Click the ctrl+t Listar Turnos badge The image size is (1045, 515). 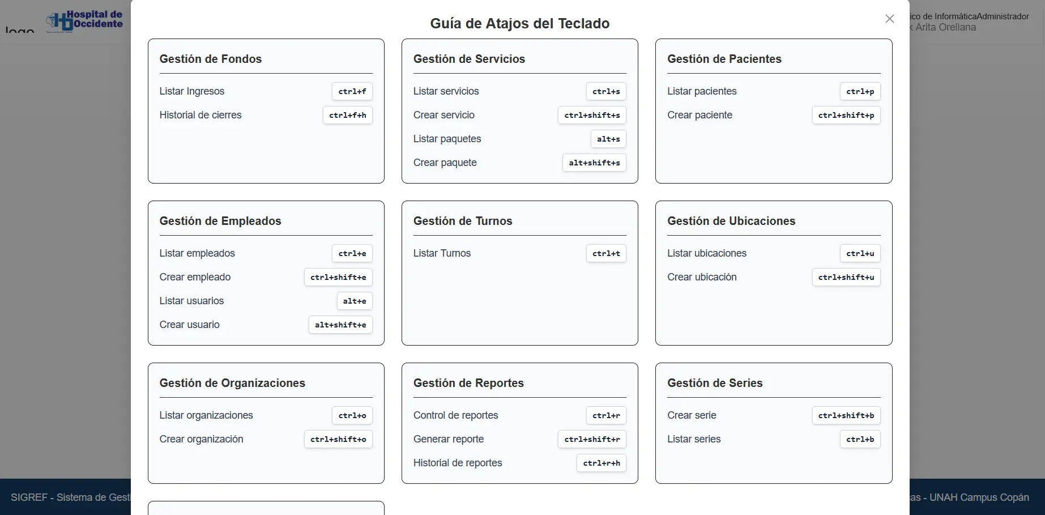(x=605, y=253)
